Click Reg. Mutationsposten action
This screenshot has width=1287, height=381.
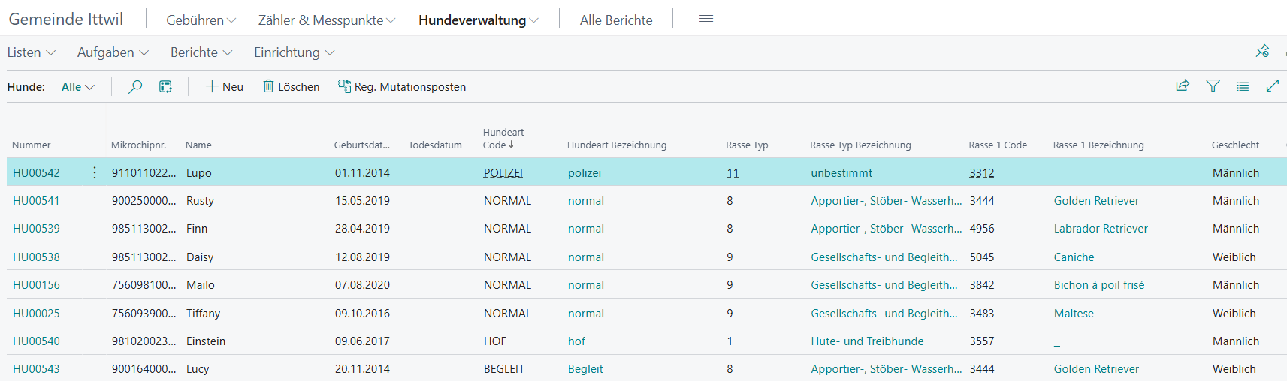coord(402,87)
